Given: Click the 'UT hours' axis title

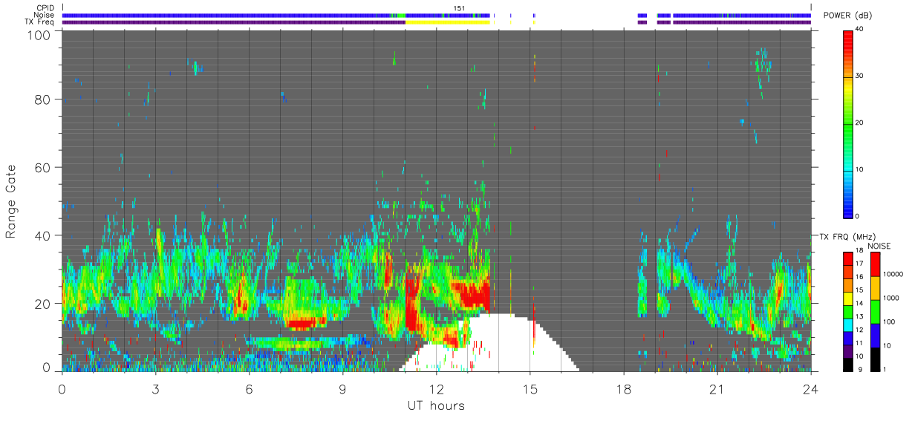Looking at the screenshot, I should pos(436,405).
